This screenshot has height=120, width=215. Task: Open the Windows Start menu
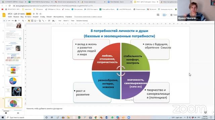pyautogui.click(x=3, y=117)
